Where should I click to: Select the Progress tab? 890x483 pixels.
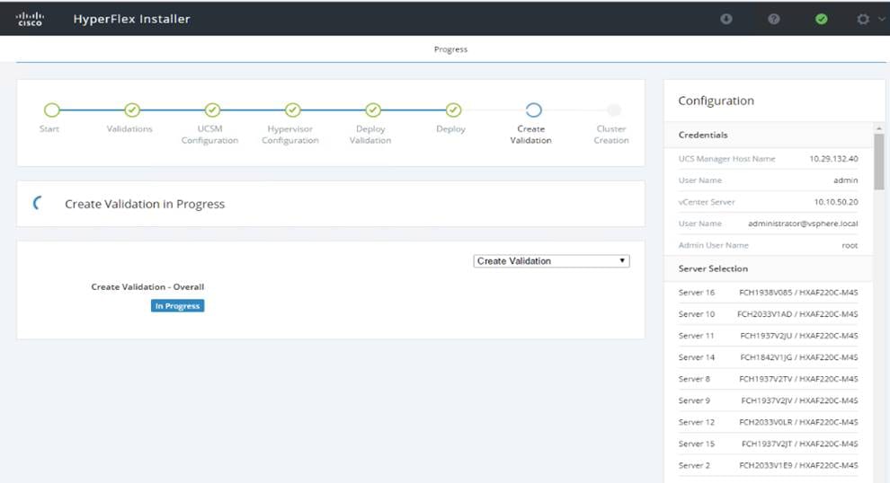[450, 49]
